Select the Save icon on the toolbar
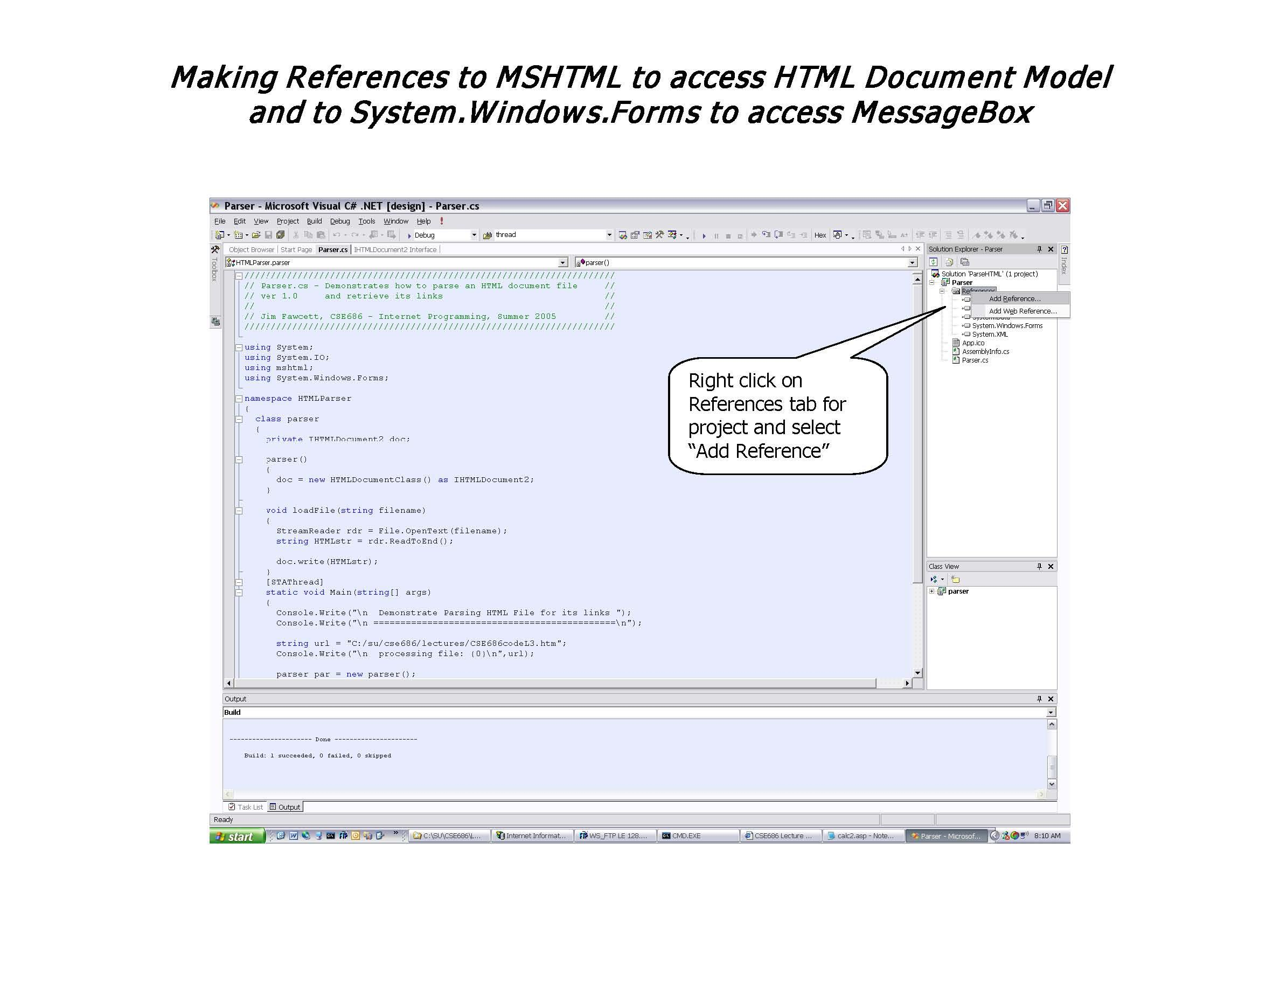Viewport: 1280px width, 989px height. click(268, 235)
